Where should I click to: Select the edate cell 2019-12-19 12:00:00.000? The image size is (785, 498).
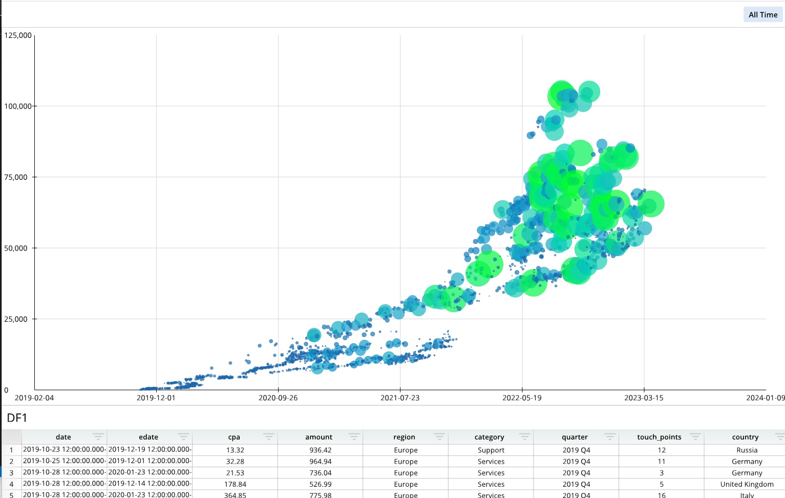coord(150,450)
